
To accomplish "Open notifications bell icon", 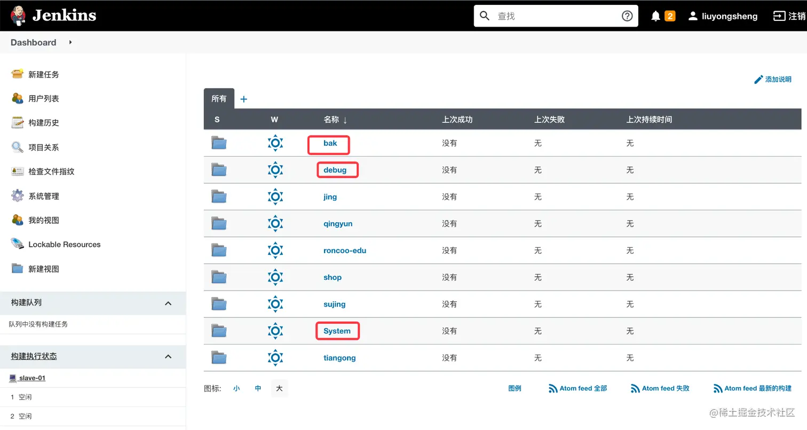I will click(x=656, y=16).
